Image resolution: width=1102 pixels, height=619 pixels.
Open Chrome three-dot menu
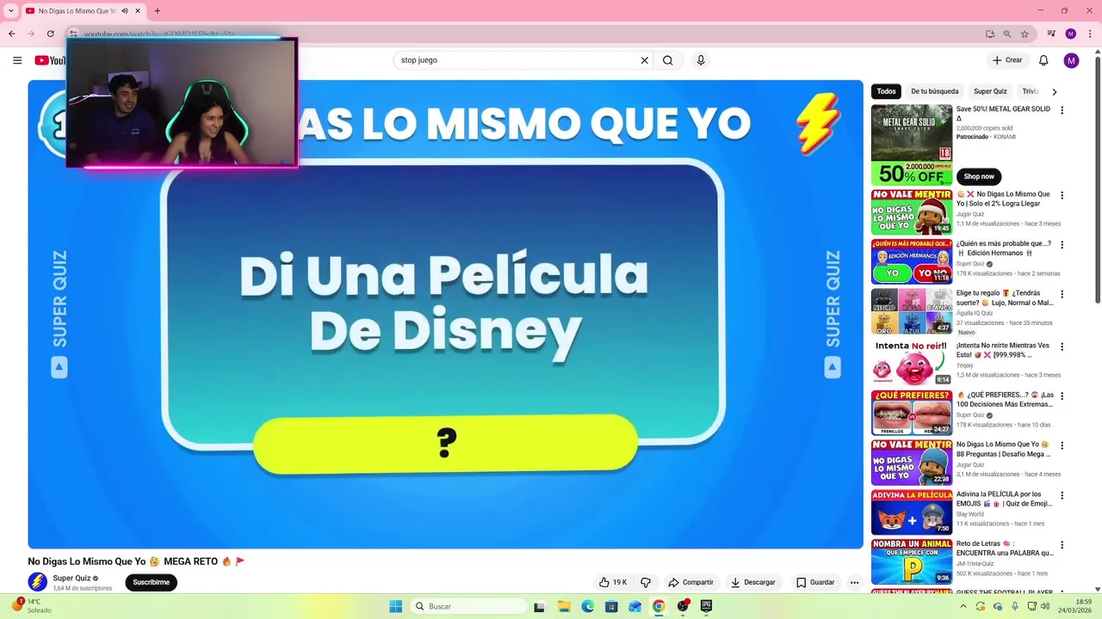coord(1089,34)
